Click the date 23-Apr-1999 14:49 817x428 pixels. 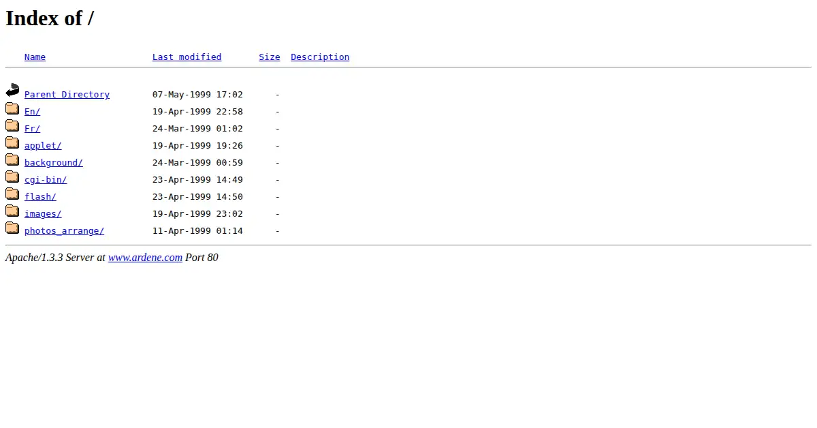click(x=197, y=180)
